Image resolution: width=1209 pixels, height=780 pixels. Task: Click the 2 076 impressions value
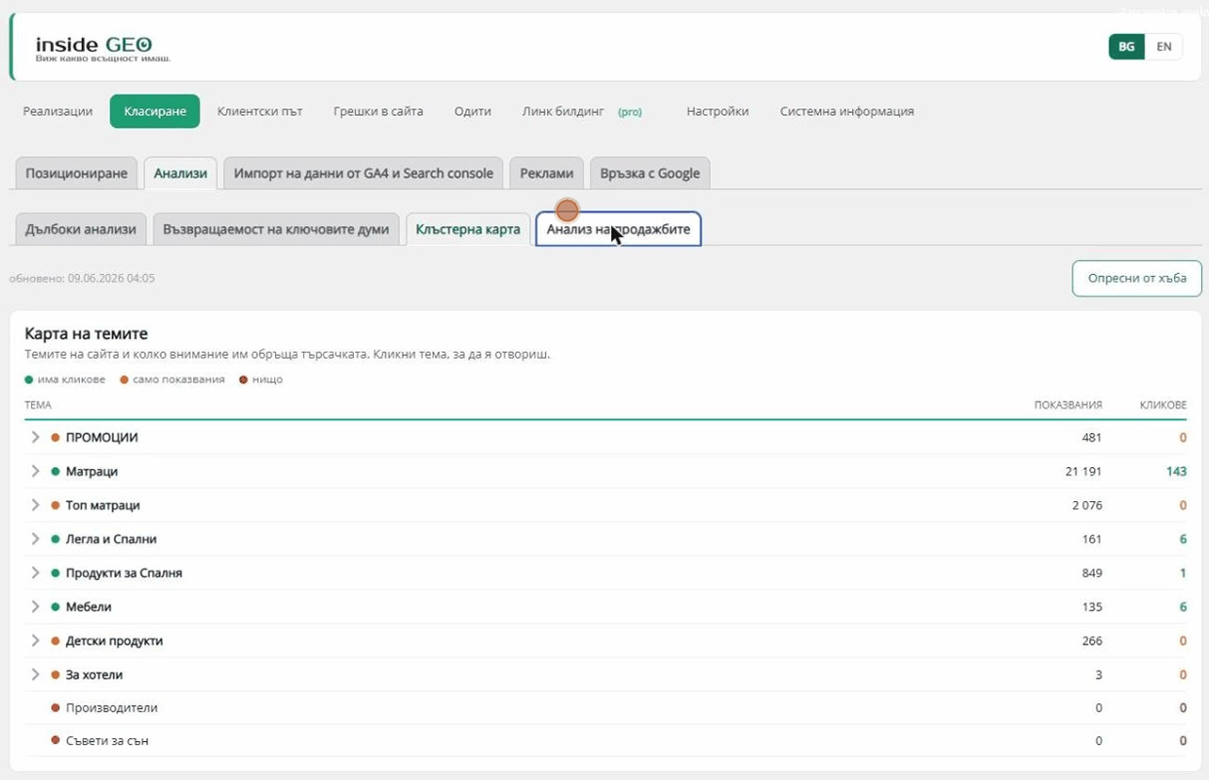click(x=1086, y=505)
